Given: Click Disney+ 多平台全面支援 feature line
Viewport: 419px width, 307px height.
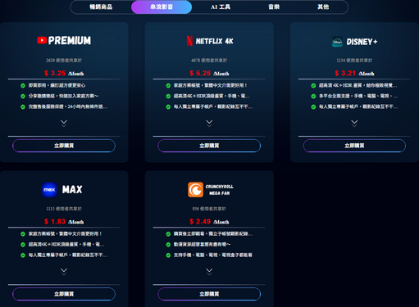Looking at the screenshot, I should pos(358,96).
